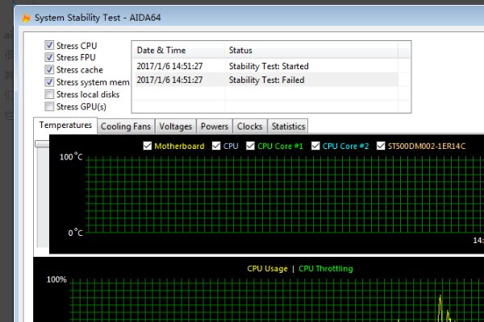This screenshot has height=322, width=484.
Task: Click the slider left of the temperature graph
Action: coord(41,143)
